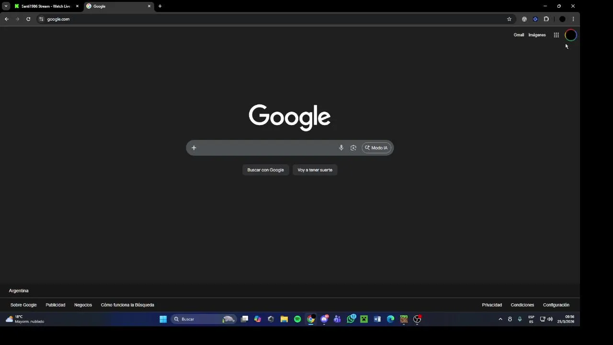Open Microsoft Copilot from taskbar
The width and height of the screenshot is (613, 345).
[x=258, y=319]
